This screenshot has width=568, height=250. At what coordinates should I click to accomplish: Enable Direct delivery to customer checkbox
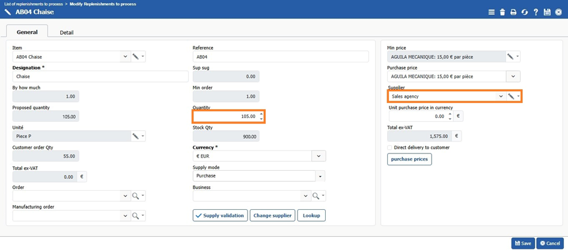tap(389, 147)
